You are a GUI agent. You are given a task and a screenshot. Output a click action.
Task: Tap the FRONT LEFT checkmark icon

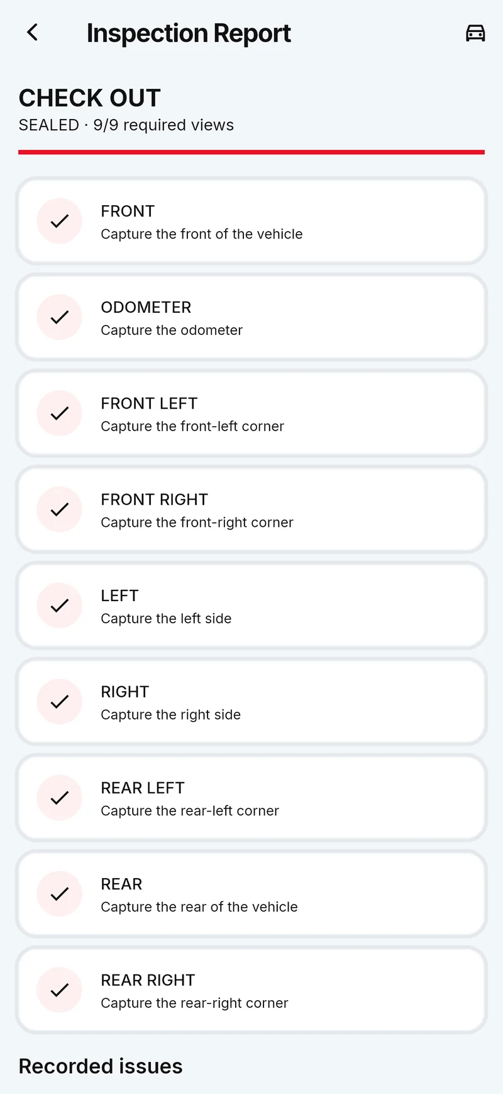(x=60, y=414)
